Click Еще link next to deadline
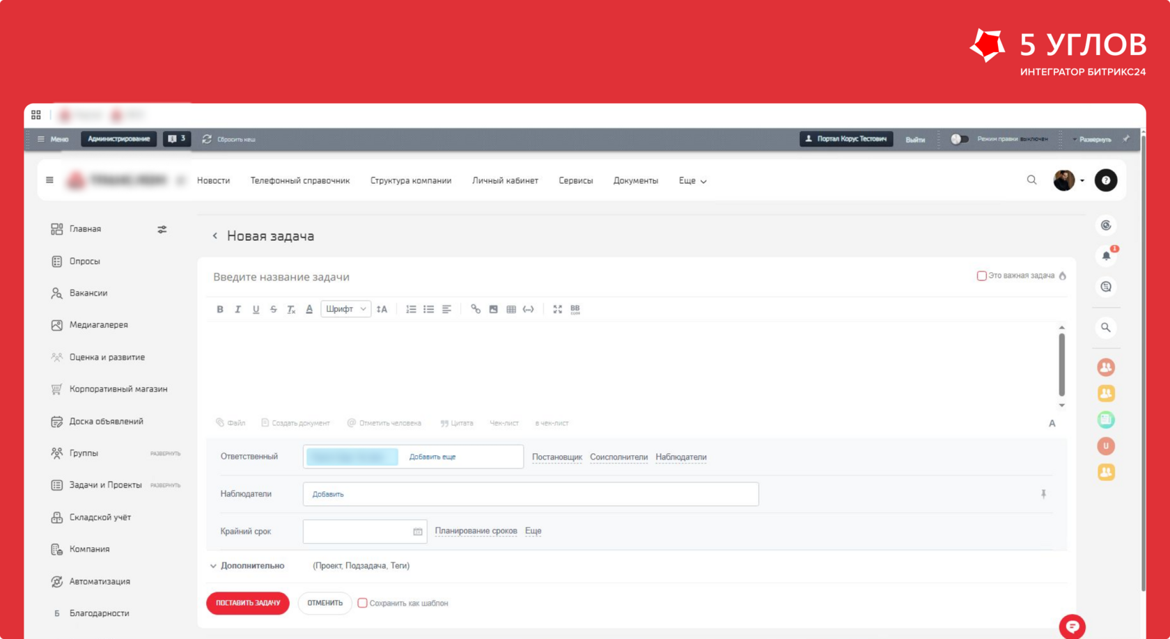 pos(533,531)
